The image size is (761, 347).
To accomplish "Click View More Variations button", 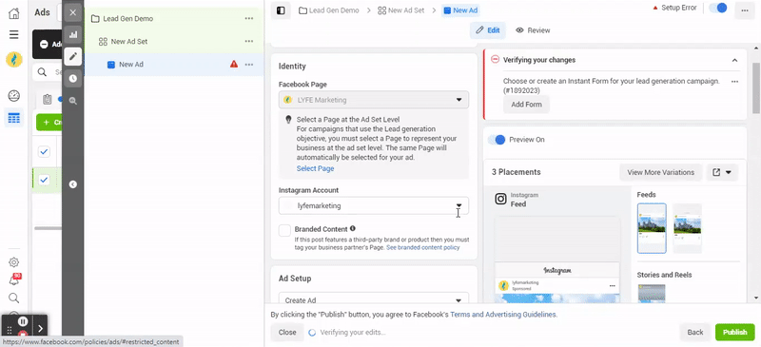I will (x=660, y=172).
